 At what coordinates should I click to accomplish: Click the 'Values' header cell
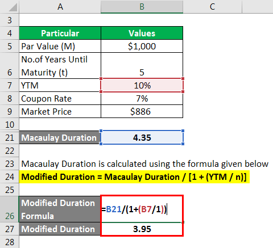click(x=142, y=33)
